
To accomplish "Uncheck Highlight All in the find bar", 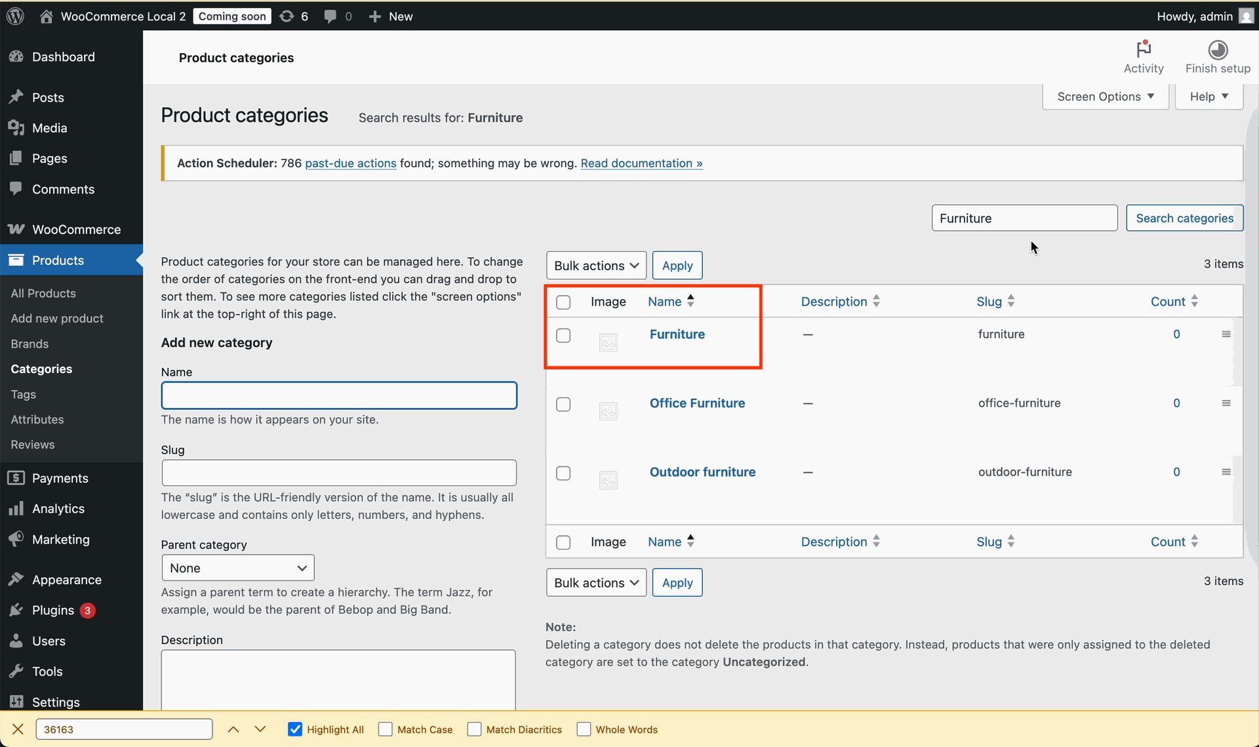I will point(295,729).
